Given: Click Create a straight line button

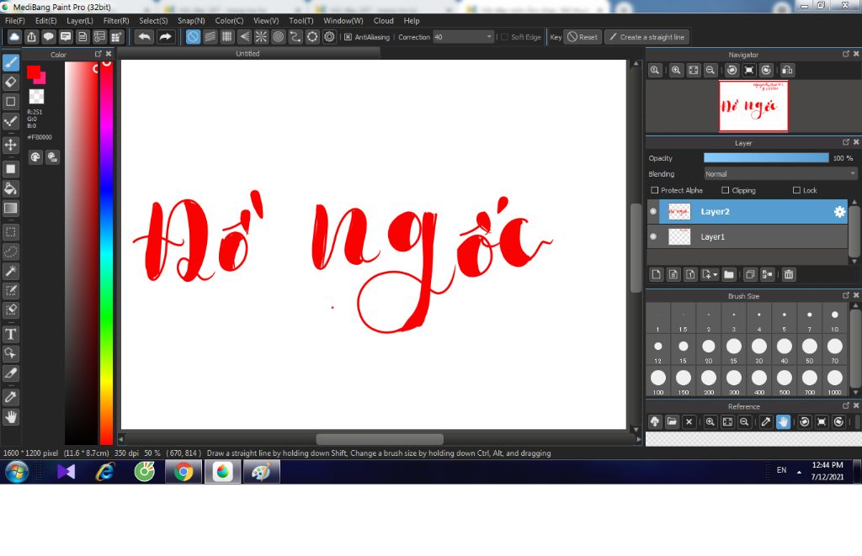Looking at the screenshot, I should pyautogui.click(x=647, y=37).
